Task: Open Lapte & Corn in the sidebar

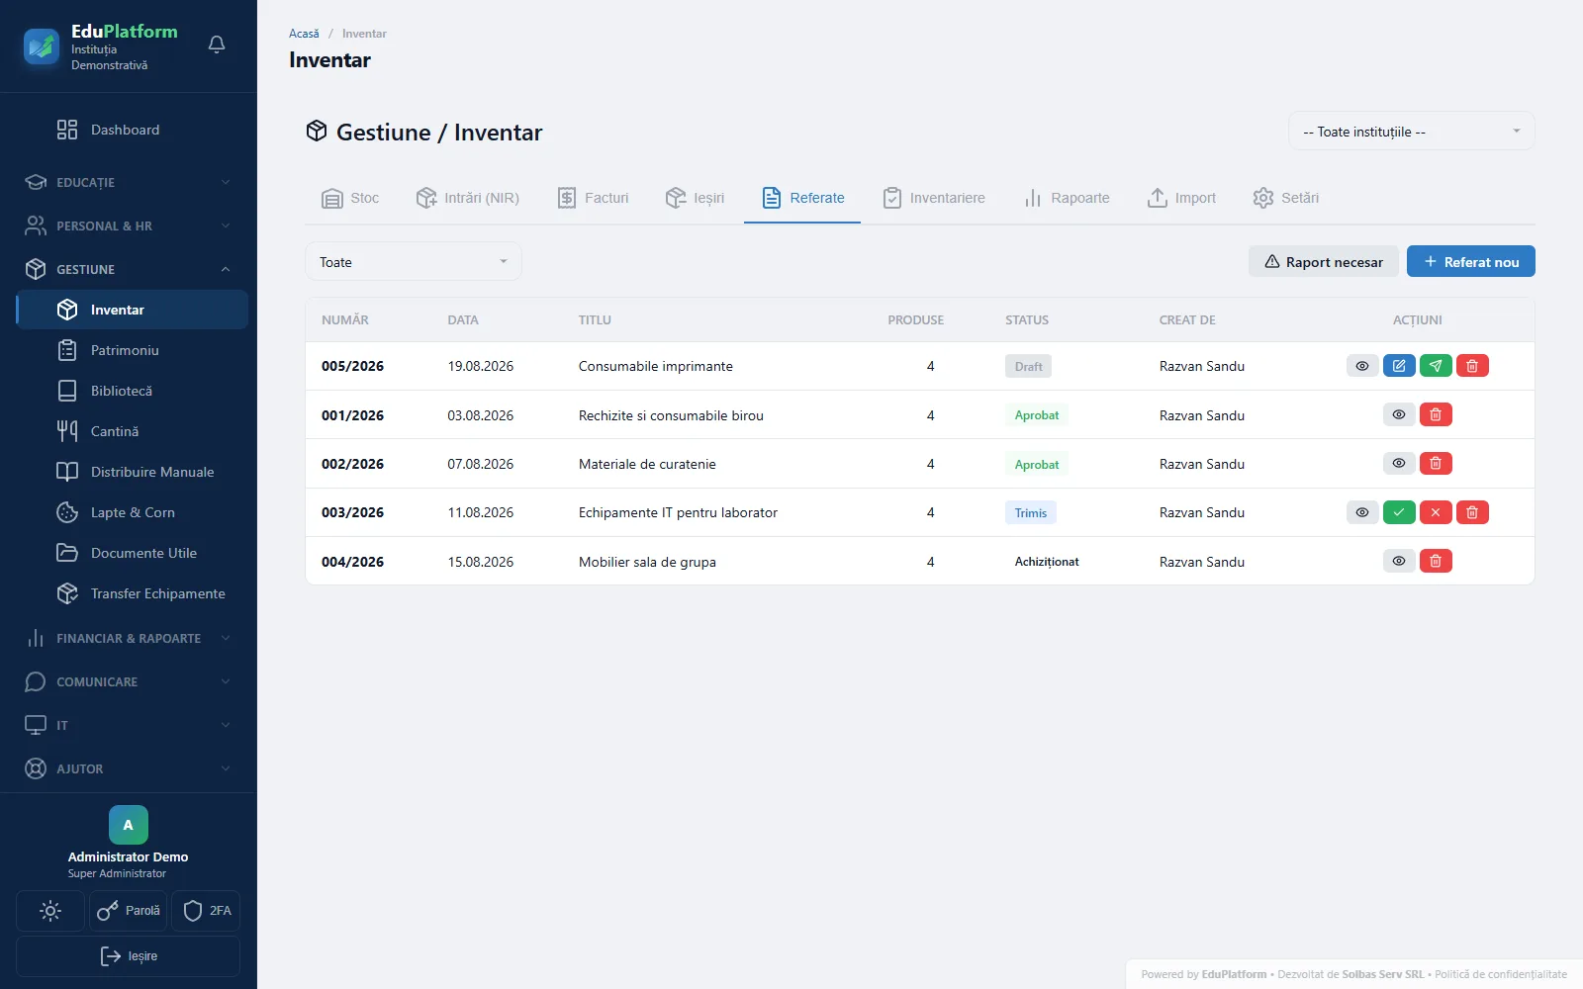Action: tap(132, 512)
